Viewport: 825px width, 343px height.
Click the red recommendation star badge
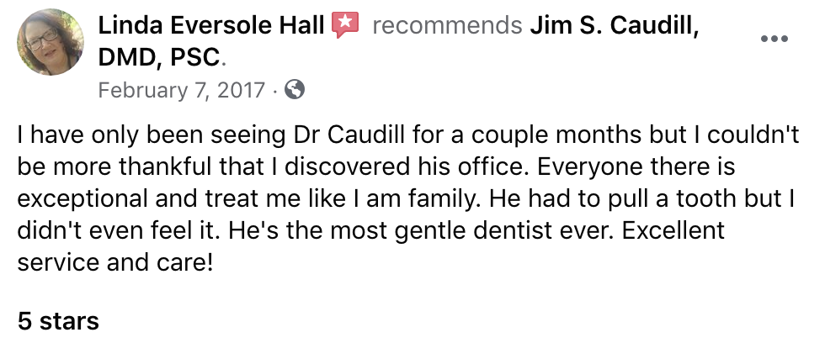coord(345,26)
